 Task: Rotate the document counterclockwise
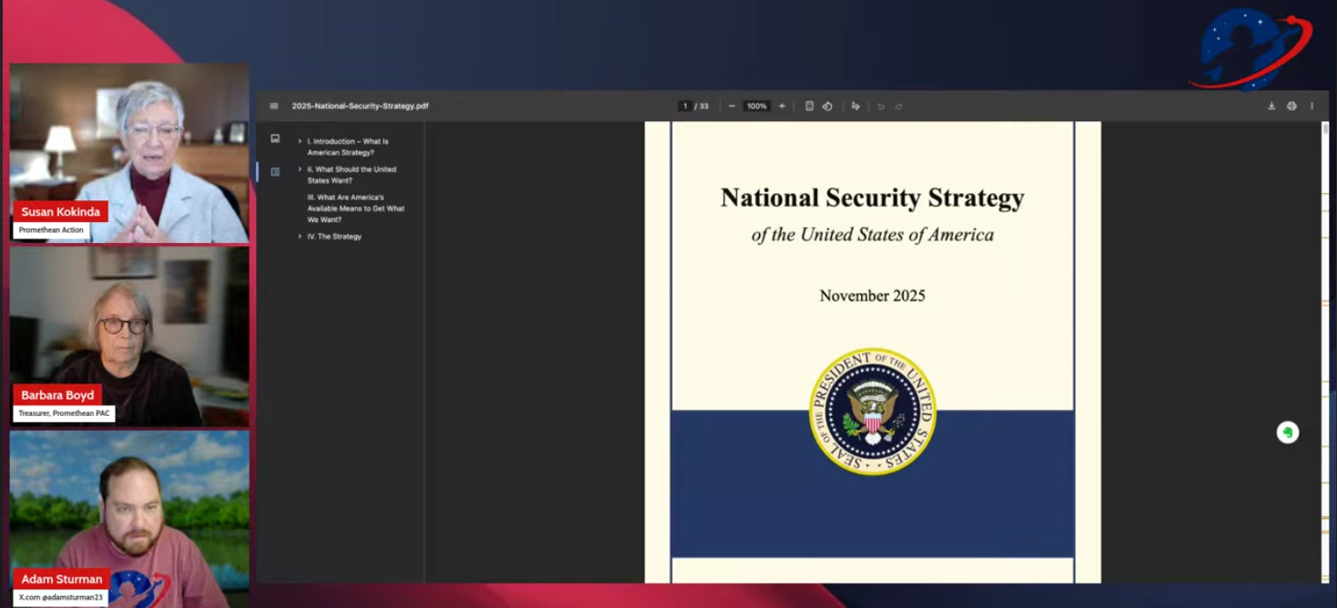pos(827,106)
